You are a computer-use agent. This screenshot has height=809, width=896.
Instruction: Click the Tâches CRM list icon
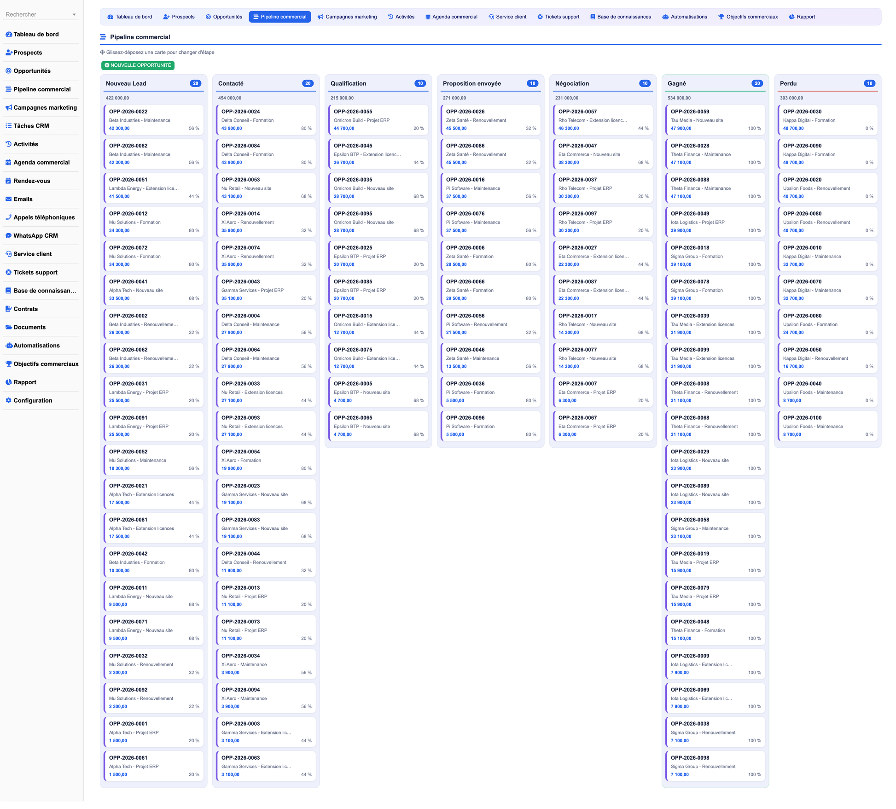point(8,127)
